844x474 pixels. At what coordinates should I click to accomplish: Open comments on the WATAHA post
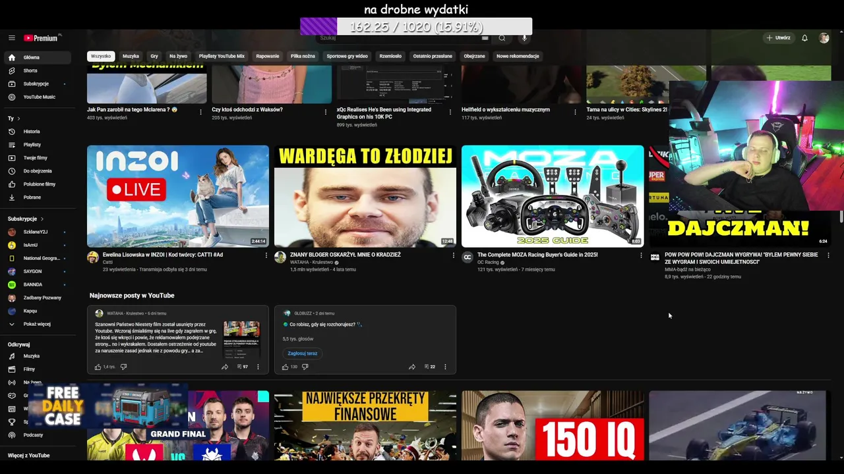[243, 367]
